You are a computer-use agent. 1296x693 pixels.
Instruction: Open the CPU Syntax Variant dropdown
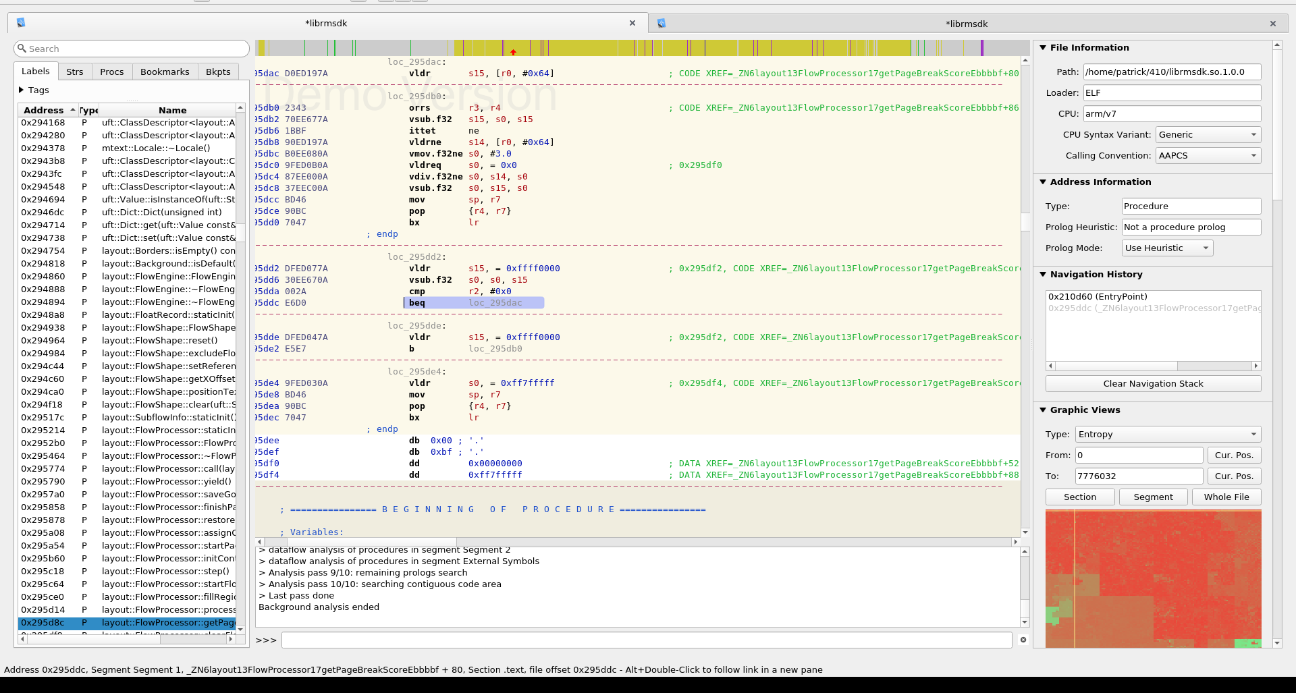[1208, 135]
